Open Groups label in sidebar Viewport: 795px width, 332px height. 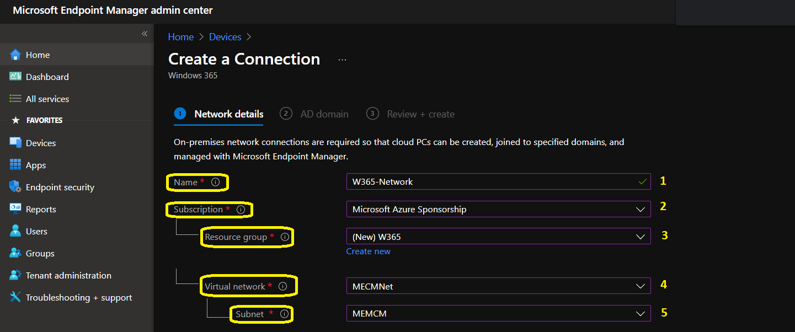click(x=40, y=253)
